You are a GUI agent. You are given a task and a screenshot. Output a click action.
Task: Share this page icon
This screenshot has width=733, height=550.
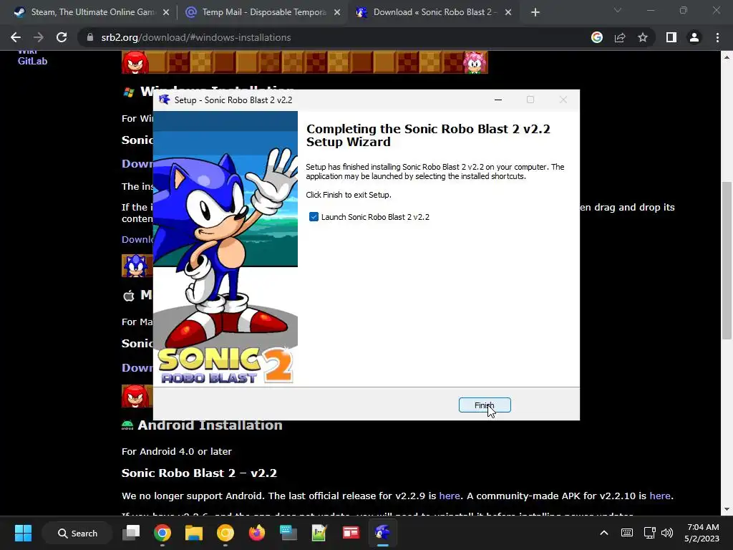[x=620, y=37]
